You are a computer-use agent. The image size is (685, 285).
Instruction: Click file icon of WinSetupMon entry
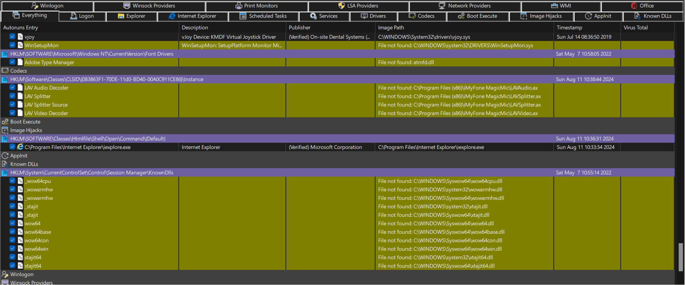click(x=20, y=45)
